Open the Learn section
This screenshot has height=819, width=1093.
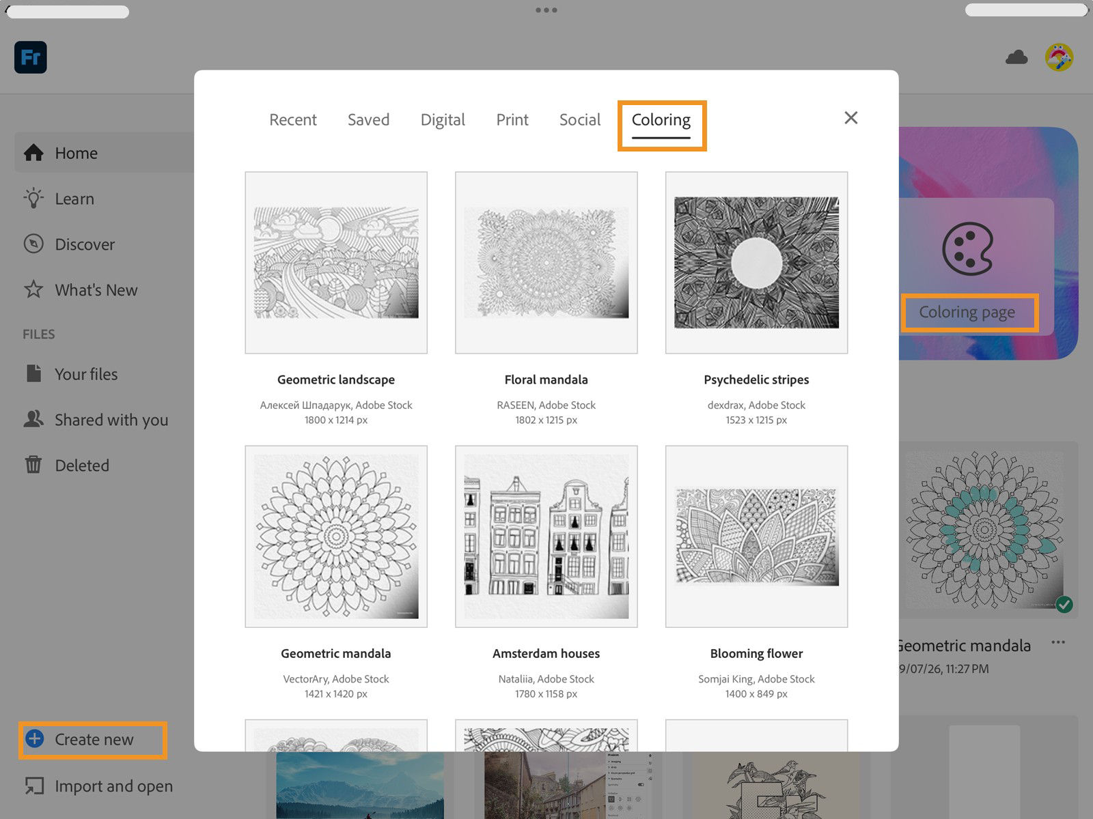tap(74, 199)
